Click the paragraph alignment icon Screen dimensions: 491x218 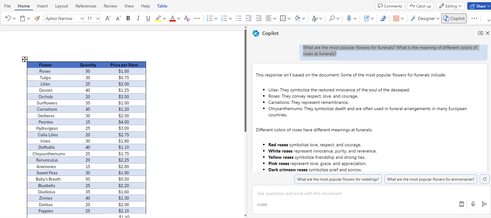[268, 18]
